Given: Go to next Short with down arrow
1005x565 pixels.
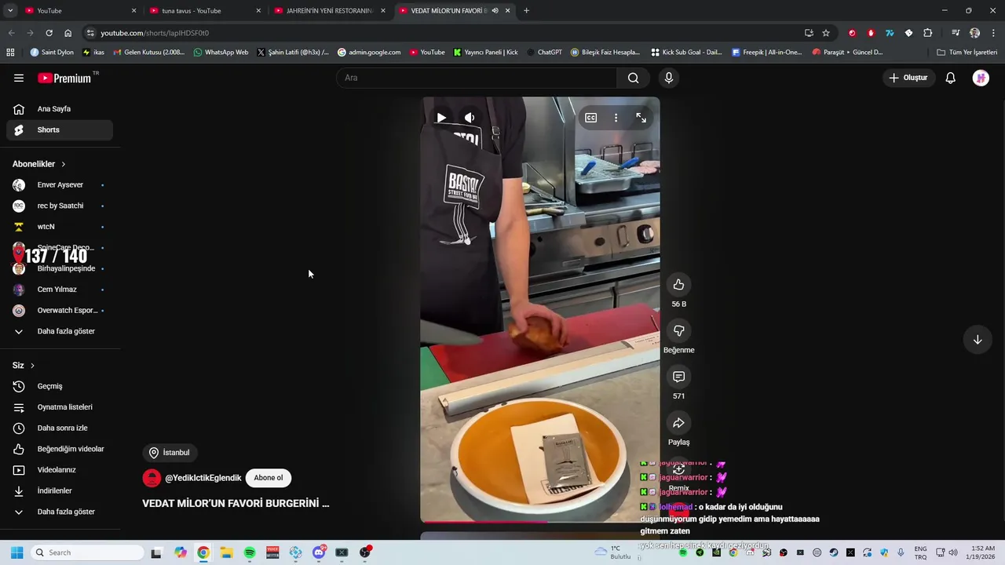Looking at the screenshot, I should click(978, 340).
